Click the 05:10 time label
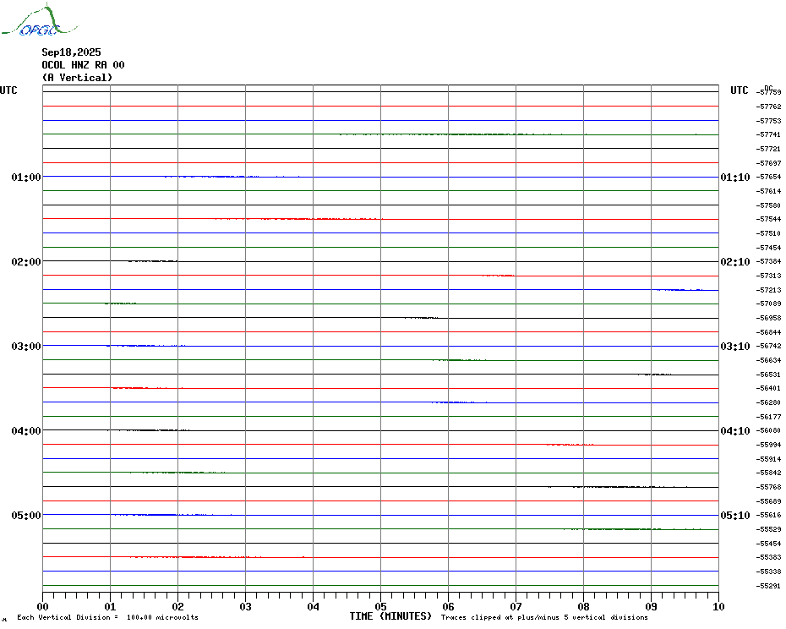The height and width of the screenshot is (629, 786). click(x=735, y=515)
